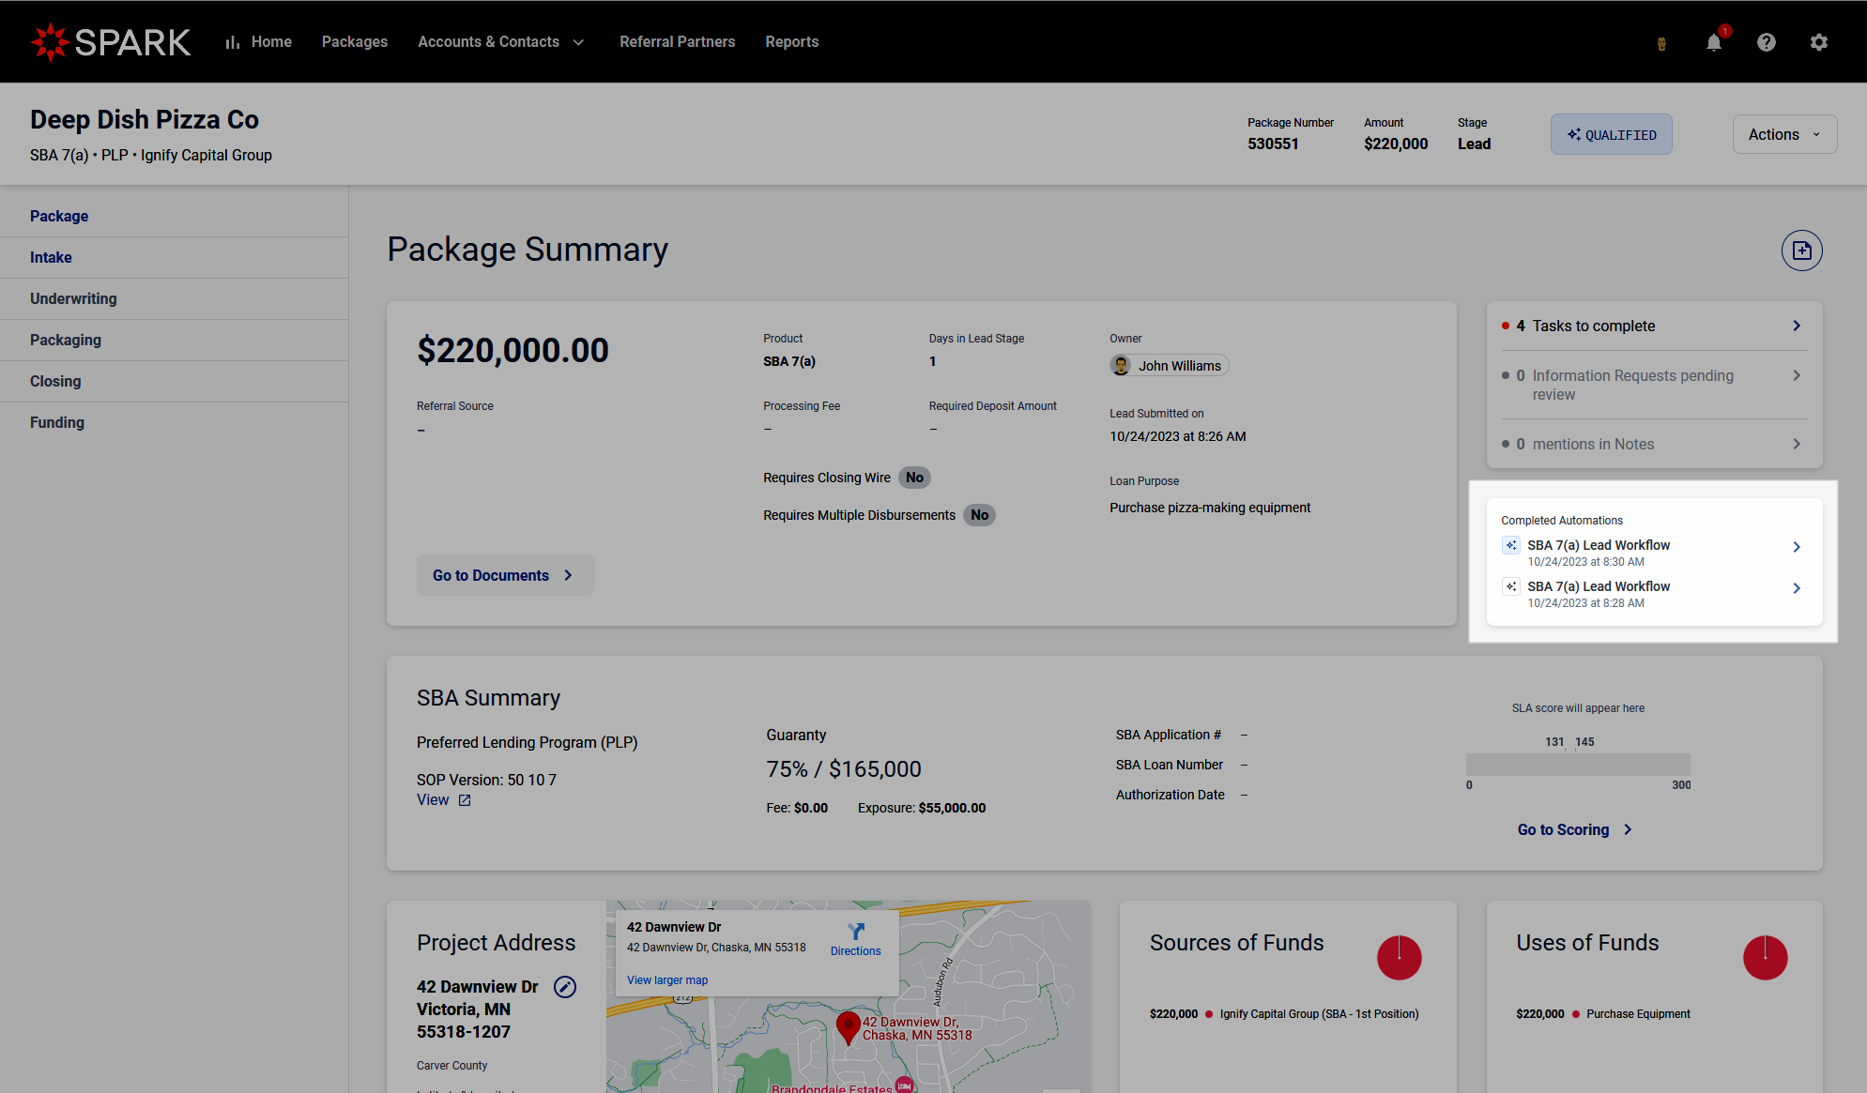Click the SLA score gauge bar
This screenshot has width=1867, height=1093.
click(x=1578, y=764)
